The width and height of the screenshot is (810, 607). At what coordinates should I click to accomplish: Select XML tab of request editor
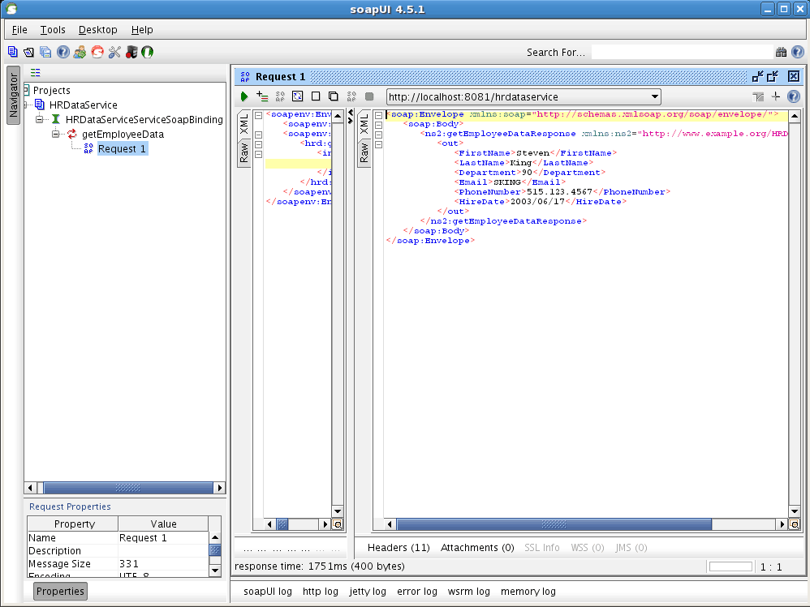point(244,124)
